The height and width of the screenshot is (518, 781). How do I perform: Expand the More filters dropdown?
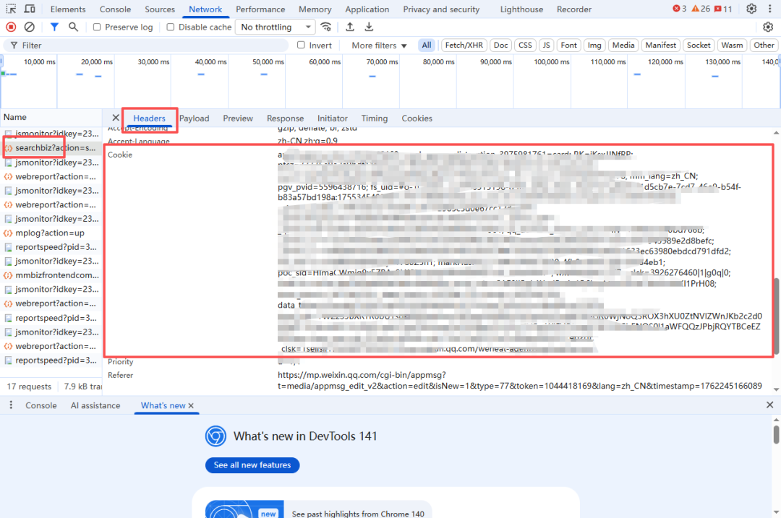pyautogui.click(x=379, y=46)
